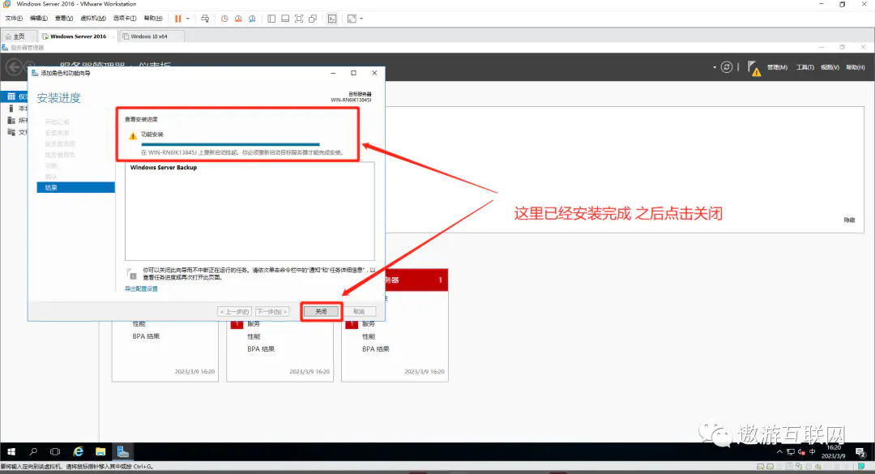The width and height of the screenshot is (875, 474).
Task: Switch to the Windows 10 x64 tab
Action: 152,36
